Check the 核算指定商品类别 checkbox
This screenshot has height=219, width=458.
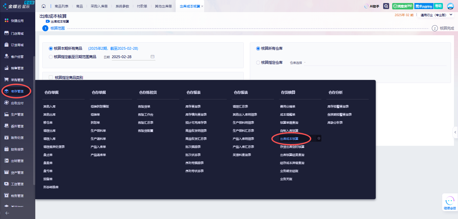51,78
